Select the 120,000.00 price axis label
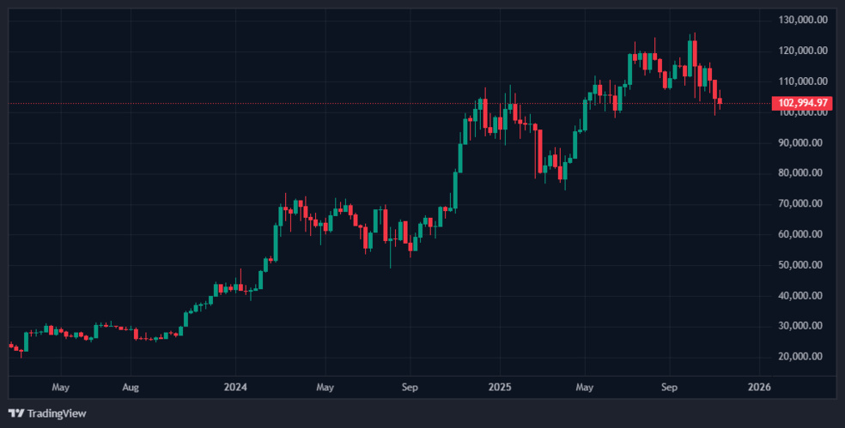Screen dimensions: 845x428 coord(803,51)
